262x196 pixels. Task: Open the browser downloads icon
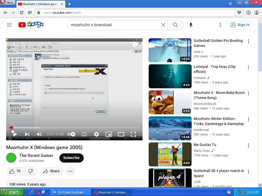point(248,13)
